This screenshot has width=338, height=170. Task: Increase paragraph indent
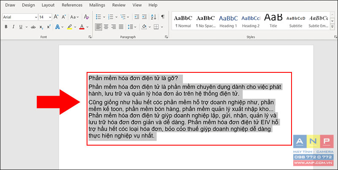(144, 17)
